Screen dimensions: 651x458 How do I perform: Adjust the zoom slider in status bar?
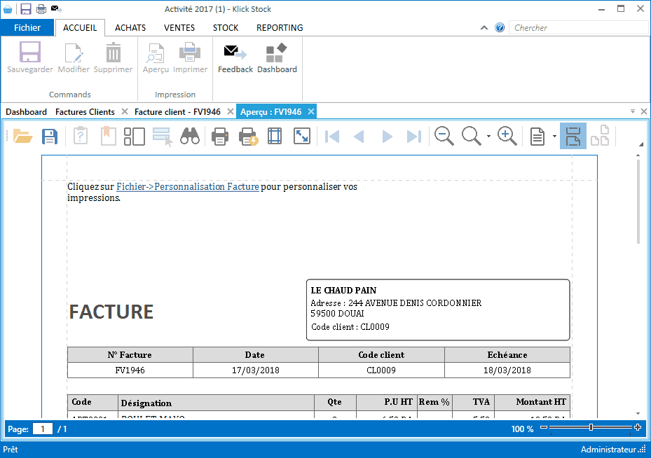[x=591, y=428]
